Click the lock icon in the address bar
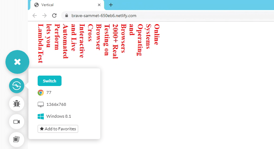This screenshot has height=149, width=274. pyautogui.click(x=66, y=15)
